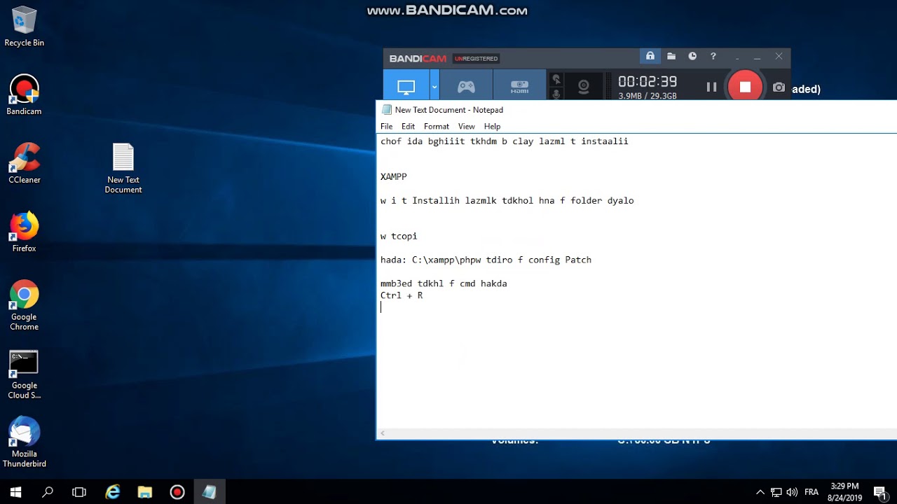
Task: Switch to Bandicam taskbar button
Action: tap(177, 492)
